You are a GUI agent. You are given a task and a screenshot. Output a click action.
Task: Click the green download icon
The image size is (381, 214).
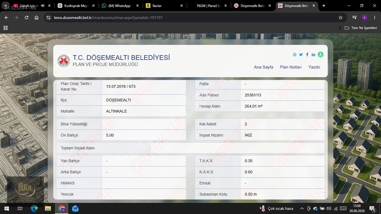(321, 55)
